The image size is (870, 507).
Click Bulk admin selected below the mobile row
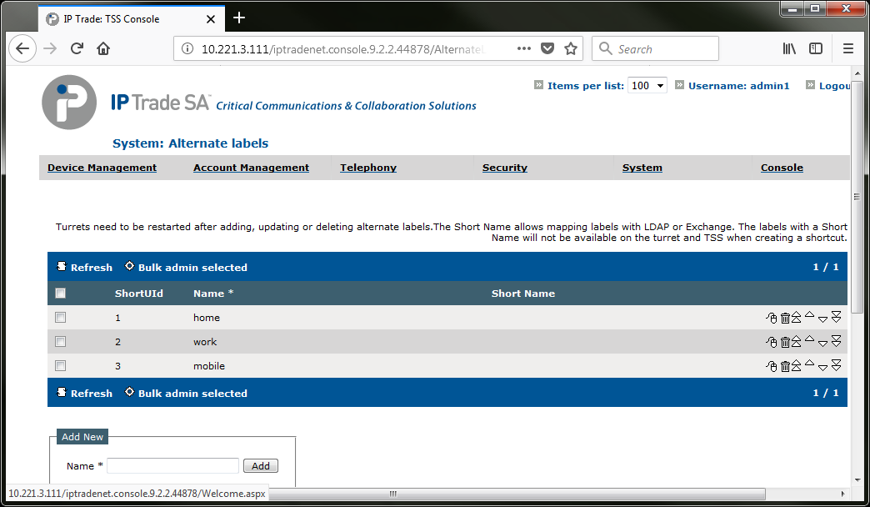187,393
